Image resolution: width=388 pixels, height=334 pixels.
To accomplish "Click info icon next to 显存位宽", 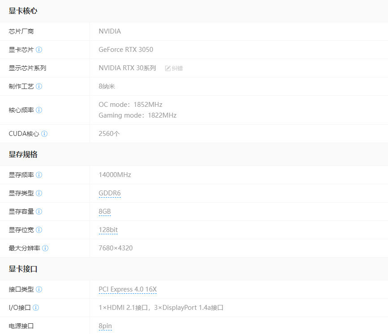I will [39, 230].
